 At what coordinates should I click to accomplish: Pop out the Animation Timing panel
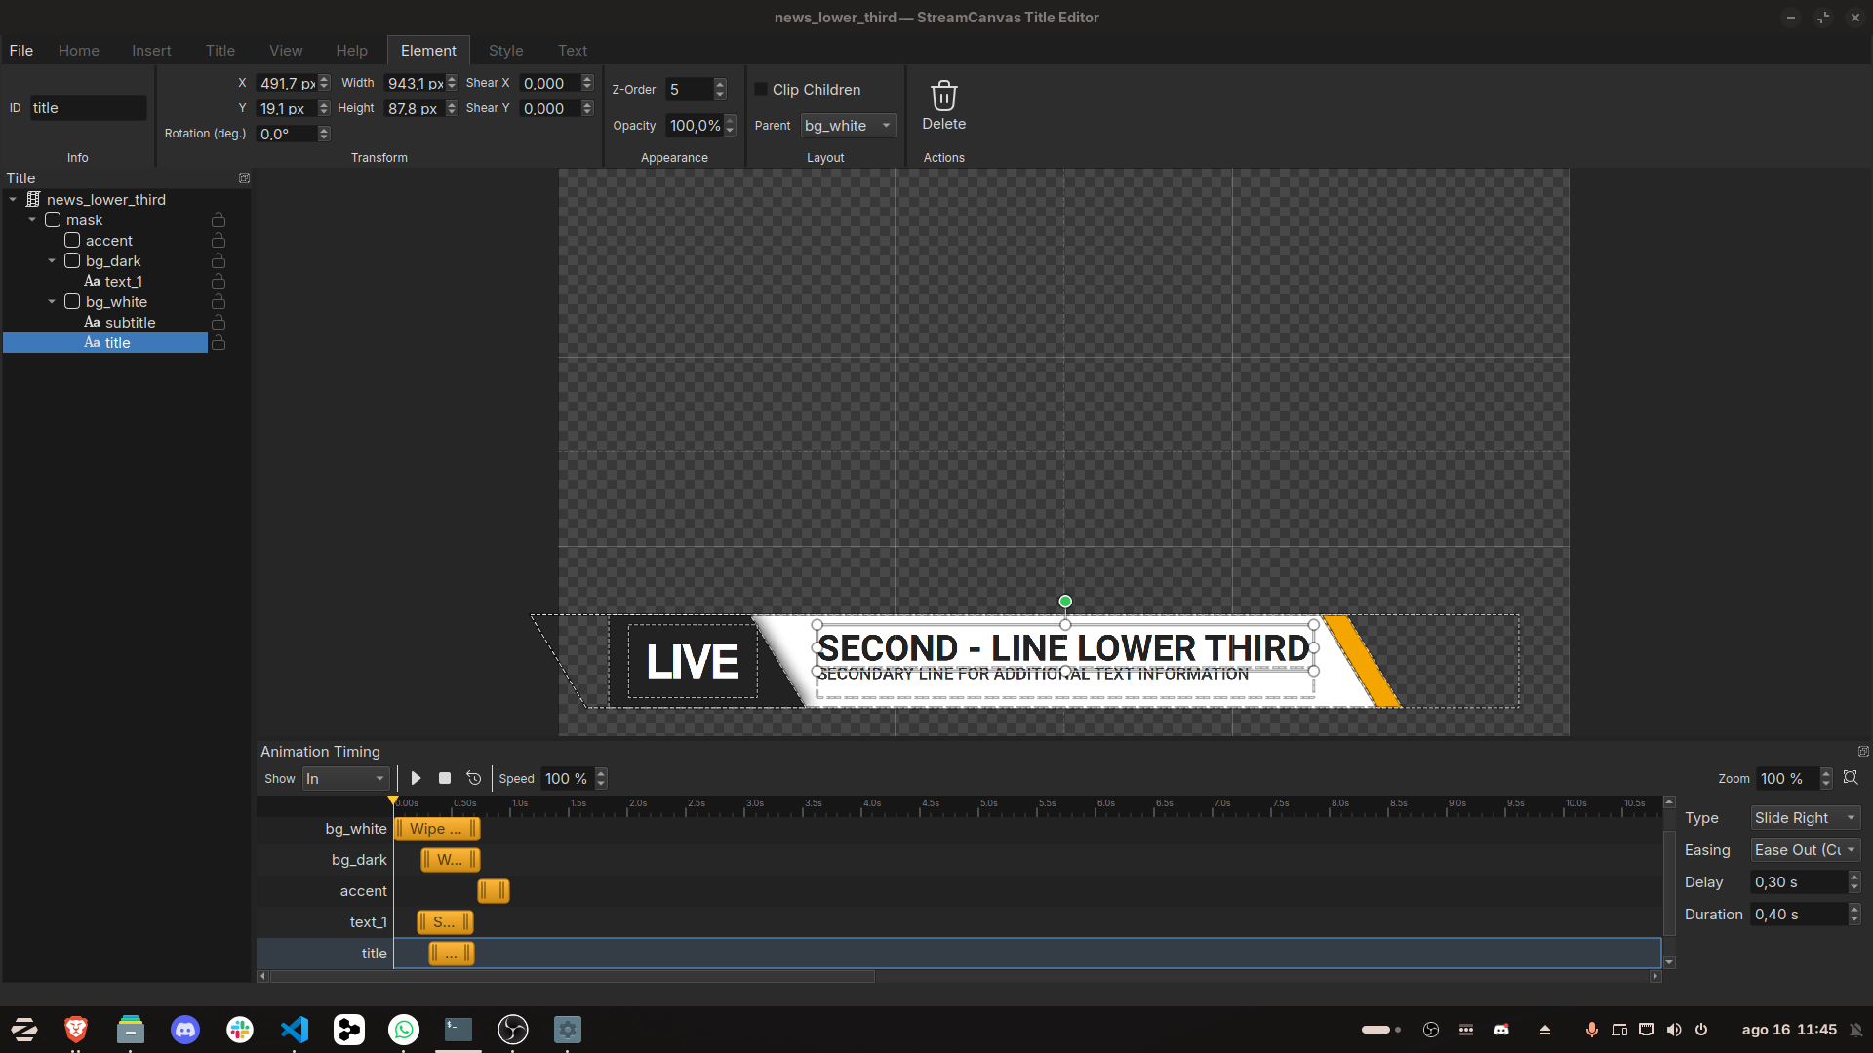1863,752
